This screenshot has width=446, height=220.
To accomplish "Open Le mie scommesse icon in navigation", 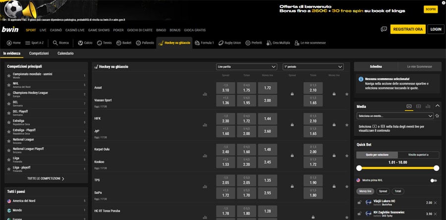I will (x=297, y=43).
